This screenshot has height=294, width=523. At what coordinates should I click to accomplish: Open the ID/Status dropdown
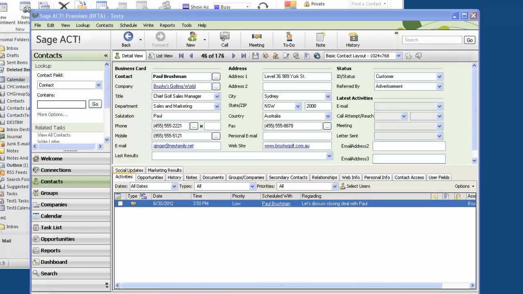tap(440, 76)
